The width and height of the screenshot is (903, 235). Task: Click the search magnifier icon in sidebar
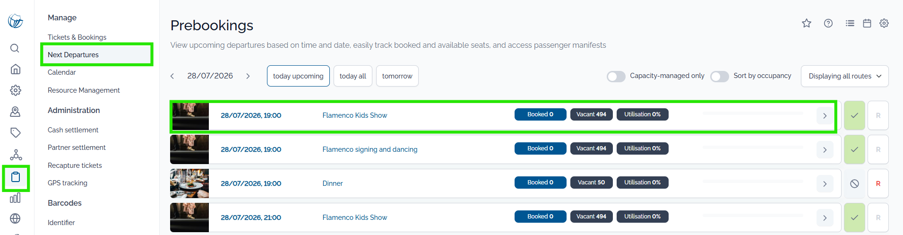click(x=15, y=48)
